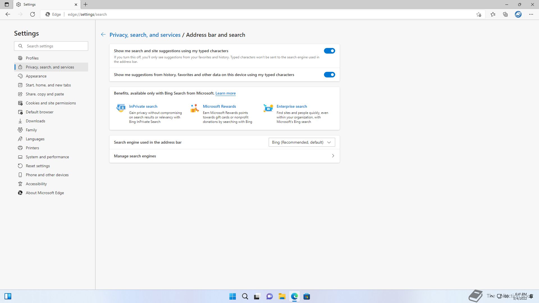Viewport: 539px width, 303px height.
Task: Click the Search settings input field
Action: click(x=51, y=46)
